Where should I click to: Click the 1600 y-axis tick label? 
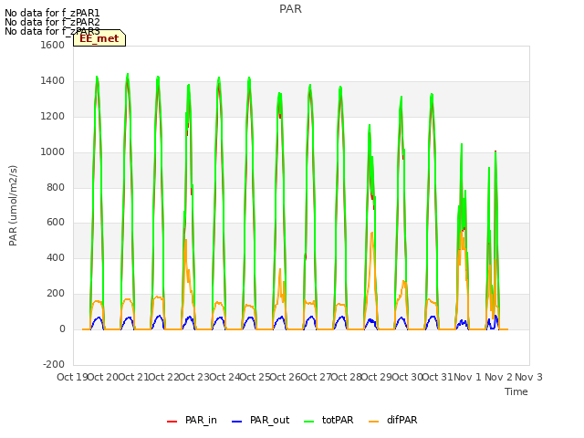(53, 45)
